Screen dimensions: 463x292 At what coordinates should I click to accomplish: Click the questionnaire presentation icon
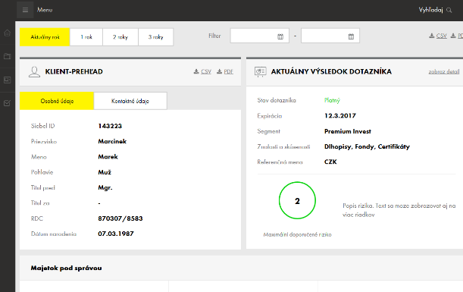point(260,72)
